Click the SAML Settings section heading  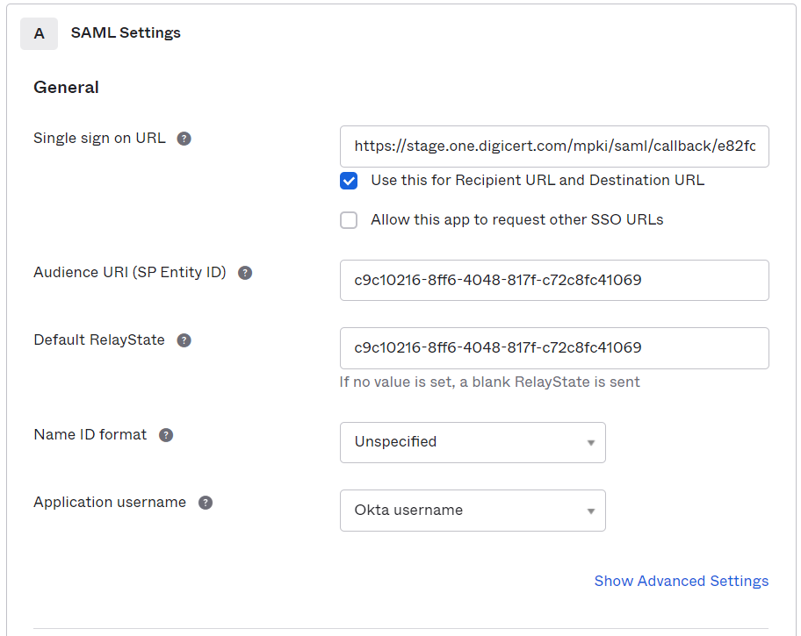click(126, 33)
